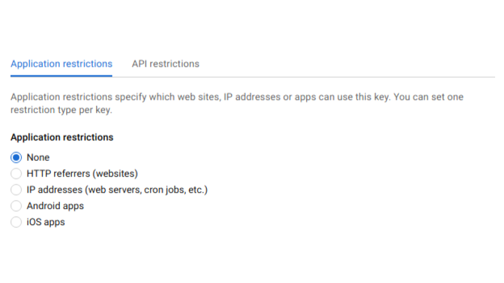This screenshot has height=283, width=504.
Task: Click the "iOS apps" label text
Action: point(46,222)
